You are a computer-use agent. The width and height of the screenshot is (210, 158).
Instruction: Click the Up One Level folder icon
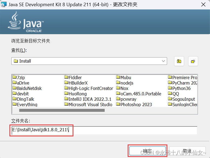(179, 61)
